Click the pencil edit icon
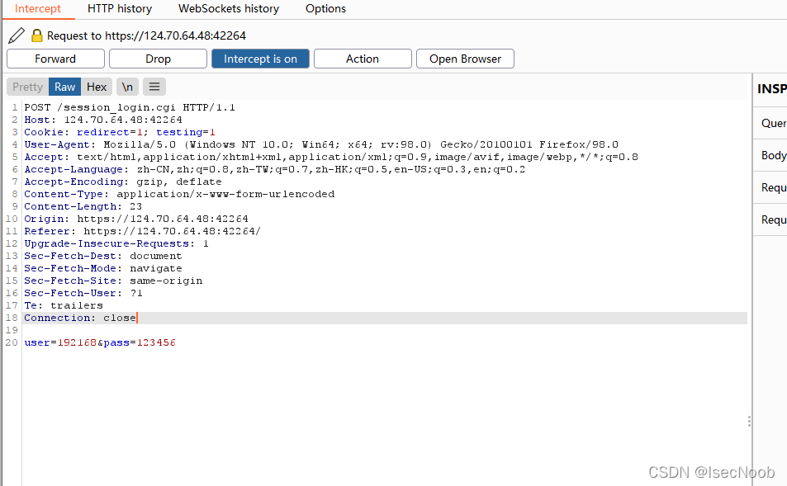The image size is (787, 486). 17,35
